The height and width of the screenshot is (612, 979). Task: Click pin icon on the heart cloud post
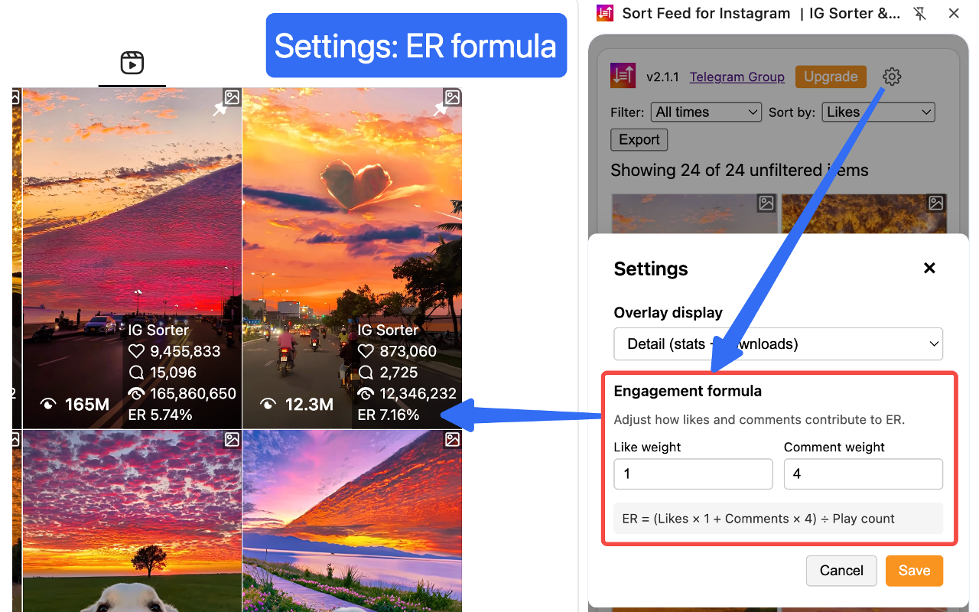441,110
